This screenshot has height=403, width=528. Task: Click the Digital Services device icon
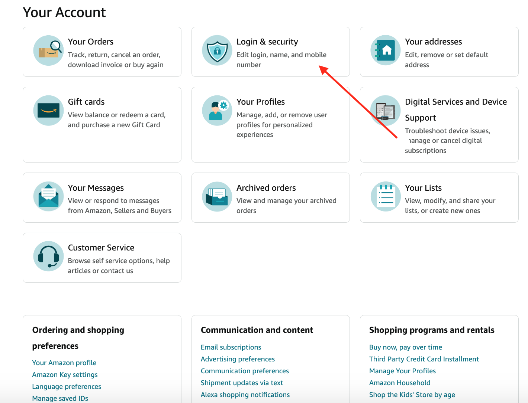point(386,111)
